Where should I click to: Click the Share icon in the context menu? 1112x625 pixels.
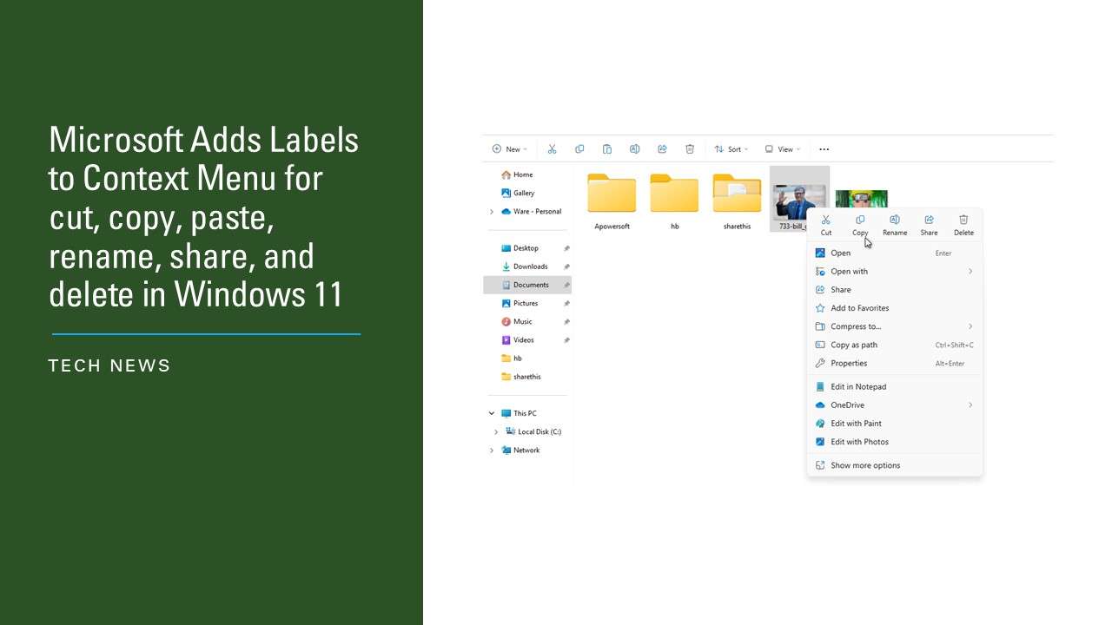coord(929,224)
